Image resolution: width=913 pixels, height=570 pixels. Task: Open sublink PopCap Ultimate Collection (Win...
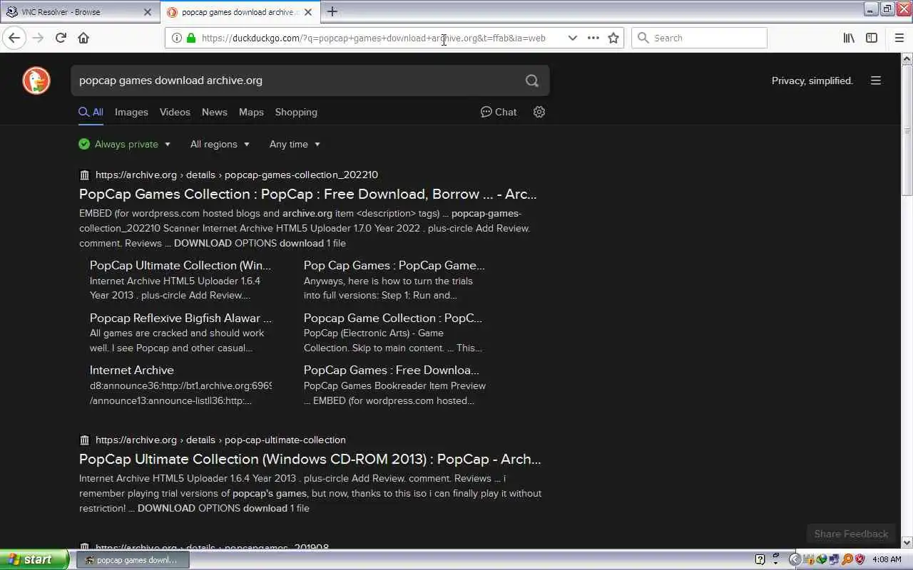[180, 265]
